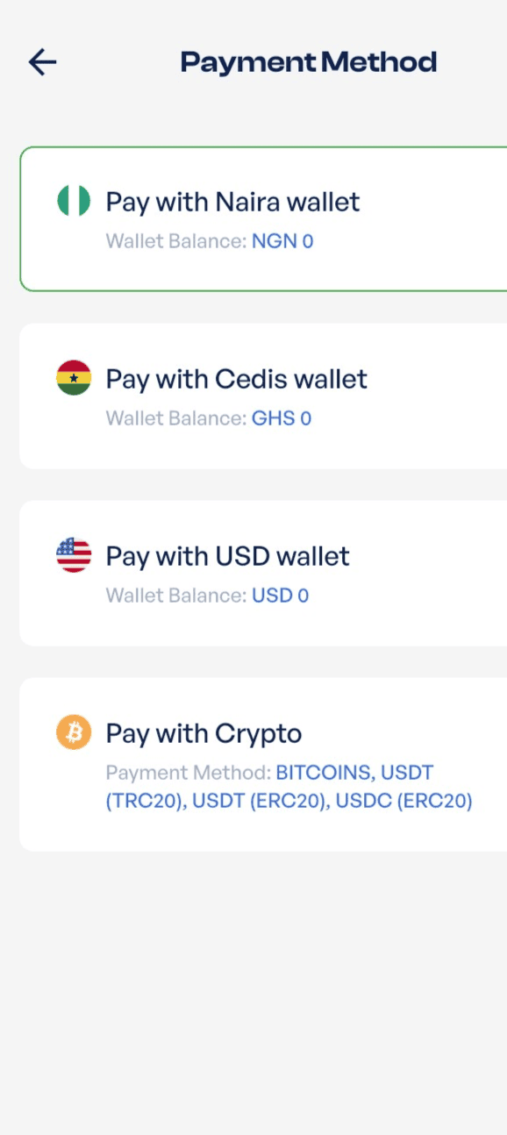507x1135 pixels.
Task: Tap the Cedis Wallet Balance label
Action: 176,418
